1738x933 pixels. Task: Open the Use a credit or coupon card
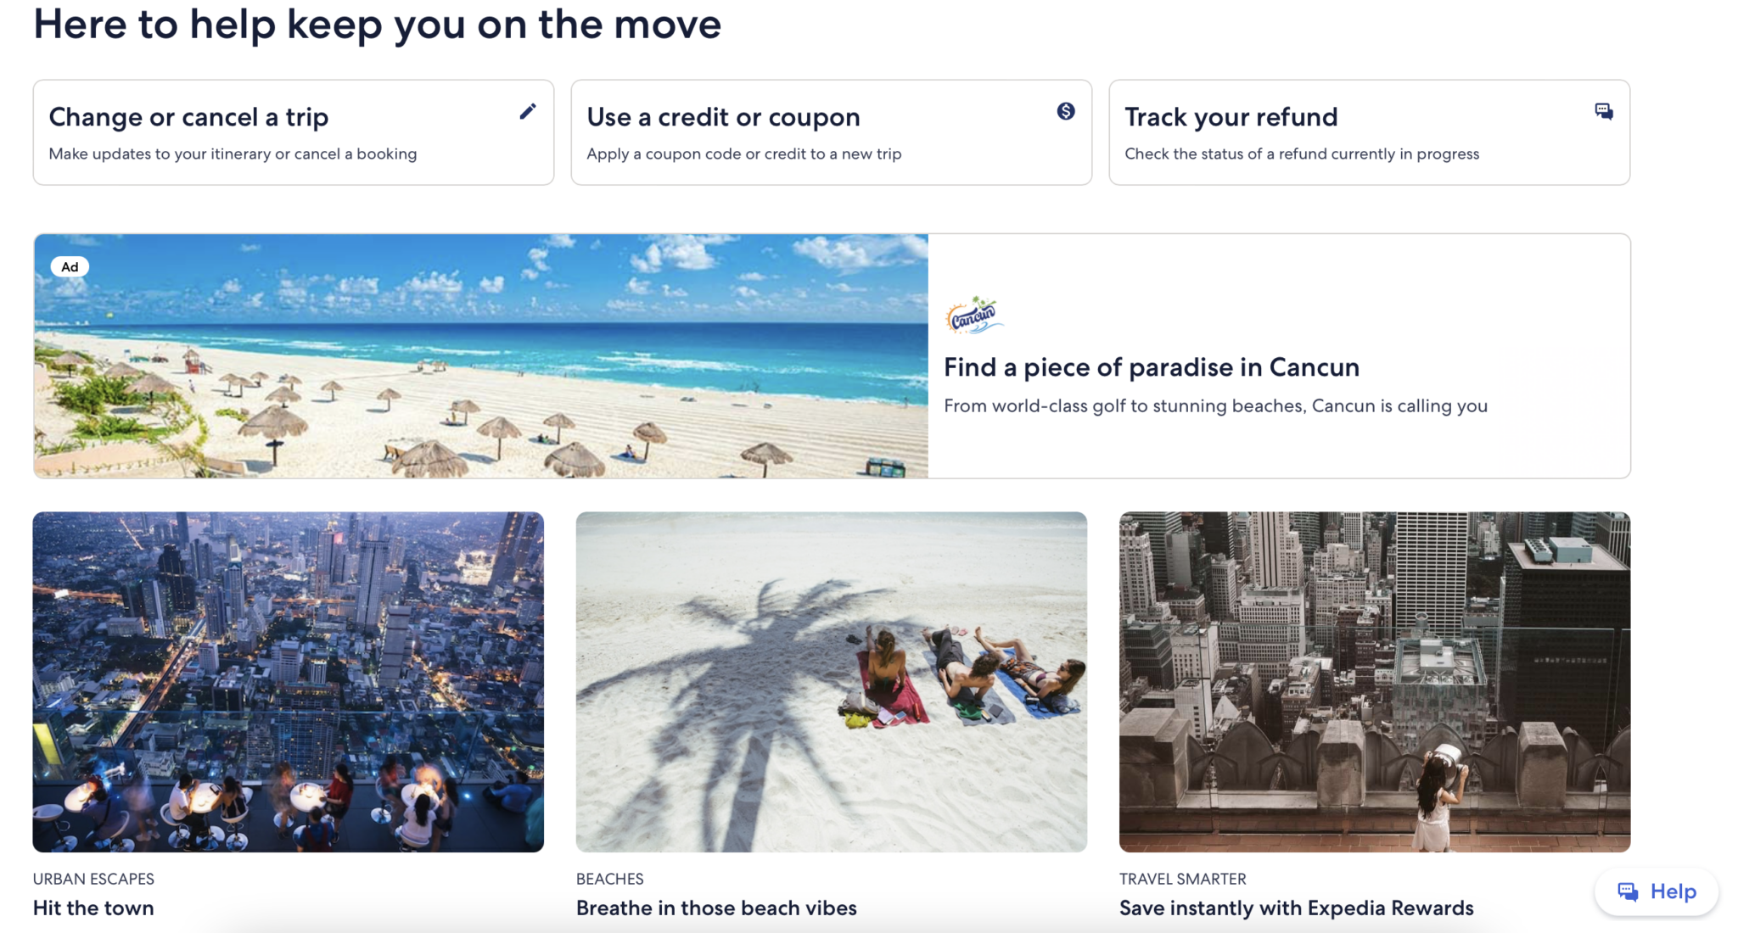[x=831, y=133]
